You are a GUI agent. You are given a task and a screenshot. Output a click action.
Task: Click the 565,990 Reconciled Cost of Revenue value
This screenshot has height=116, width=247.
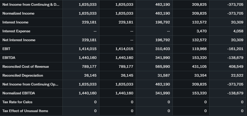pos(163,67)
